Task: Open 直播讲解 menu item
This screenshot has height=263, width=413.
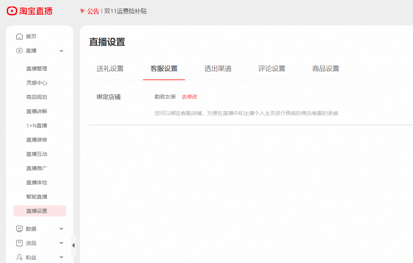Action: coord(37,111)
